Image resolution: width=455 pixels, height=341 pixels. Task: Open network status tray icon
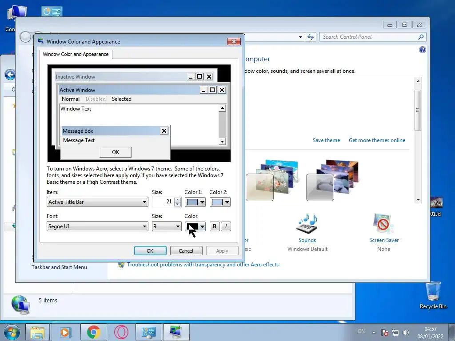click(395, 333)
